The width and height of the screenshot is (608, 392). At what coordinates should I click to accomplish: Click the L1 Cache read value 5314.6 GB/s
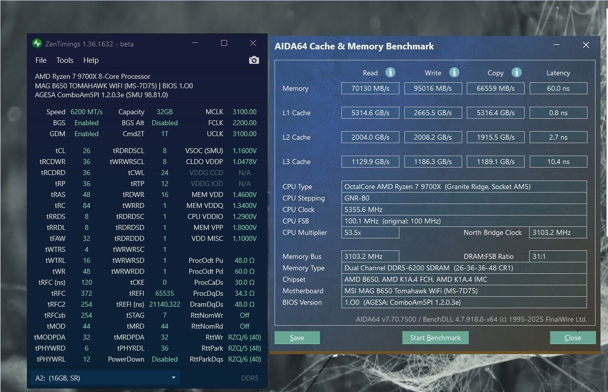370,113
